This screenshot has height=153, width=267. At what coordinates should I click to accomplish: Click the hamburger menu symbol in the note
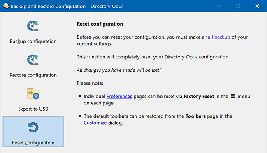coord(233,96)
